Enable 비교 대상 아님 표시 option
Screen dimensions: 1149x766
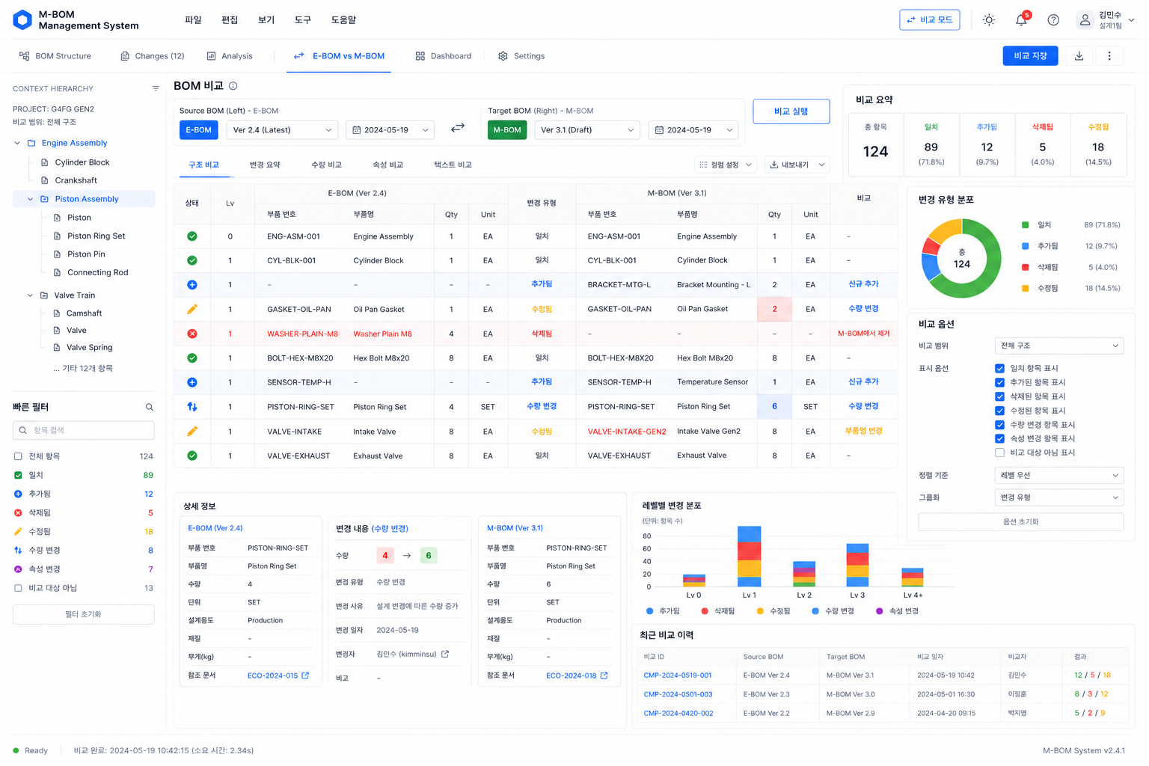[999, 453]
